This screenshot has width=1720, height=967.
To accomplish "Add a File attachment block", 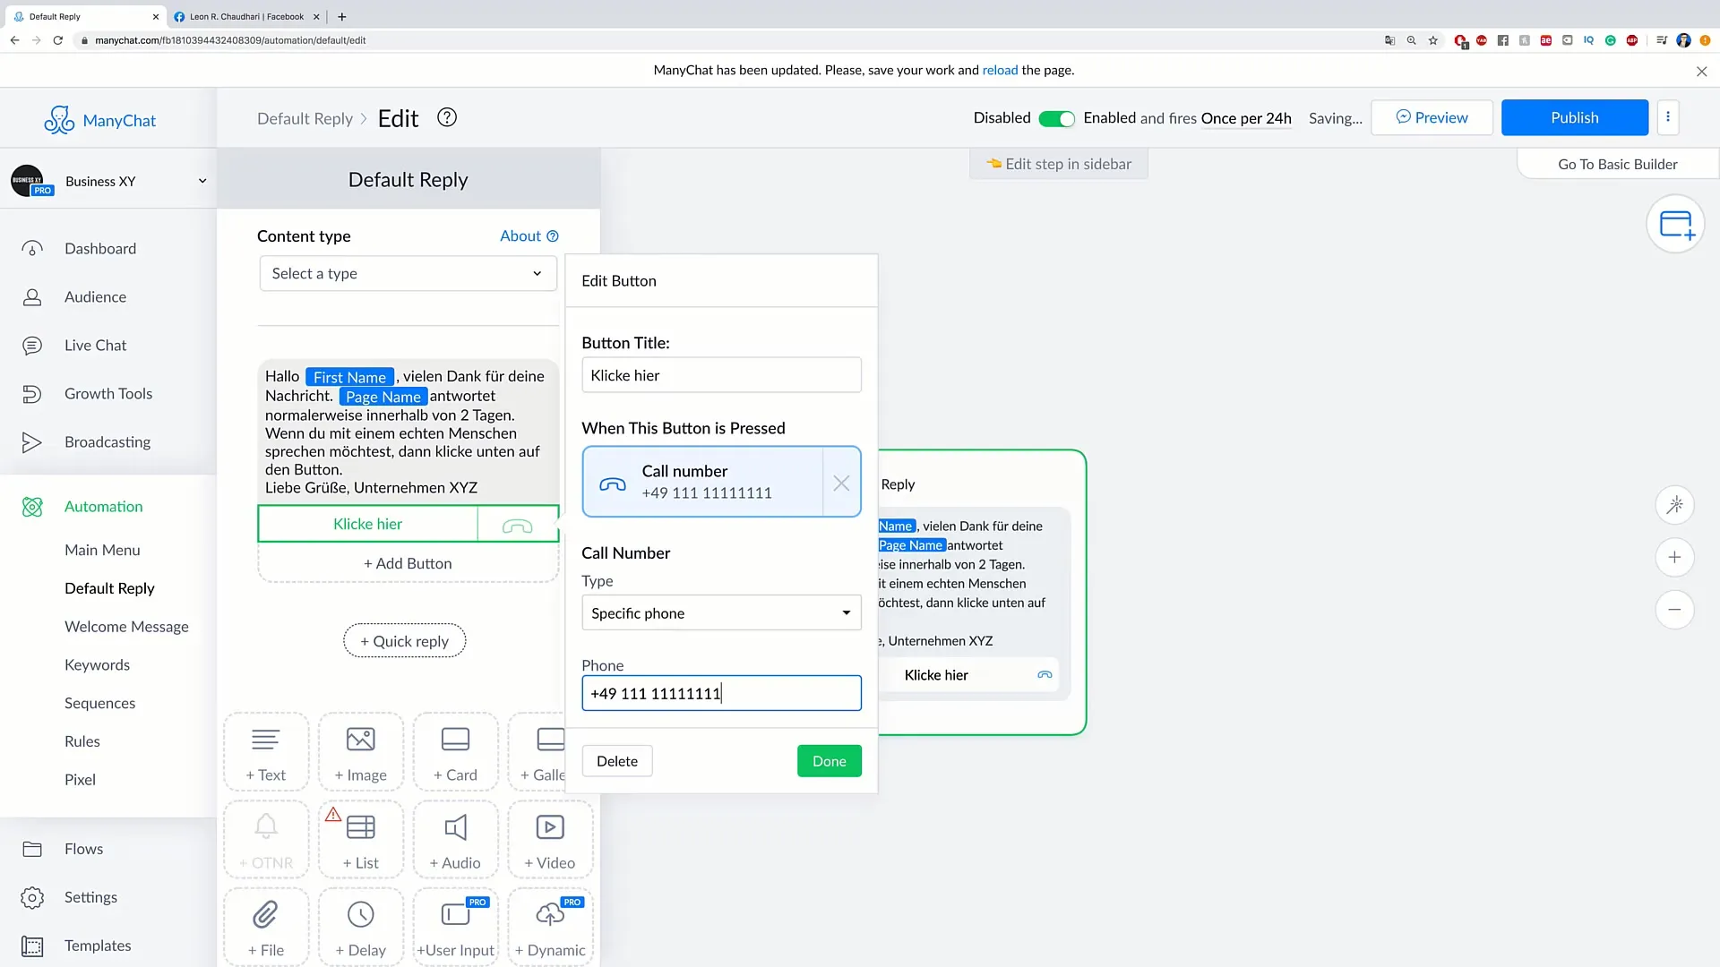I will click(x=266, y=928).
